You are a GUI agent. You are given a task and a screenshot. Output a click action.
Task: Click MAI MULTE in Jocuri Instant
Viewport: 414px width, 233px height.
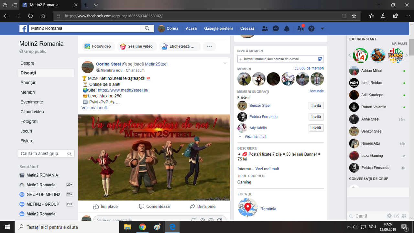(x=400, y=44)
